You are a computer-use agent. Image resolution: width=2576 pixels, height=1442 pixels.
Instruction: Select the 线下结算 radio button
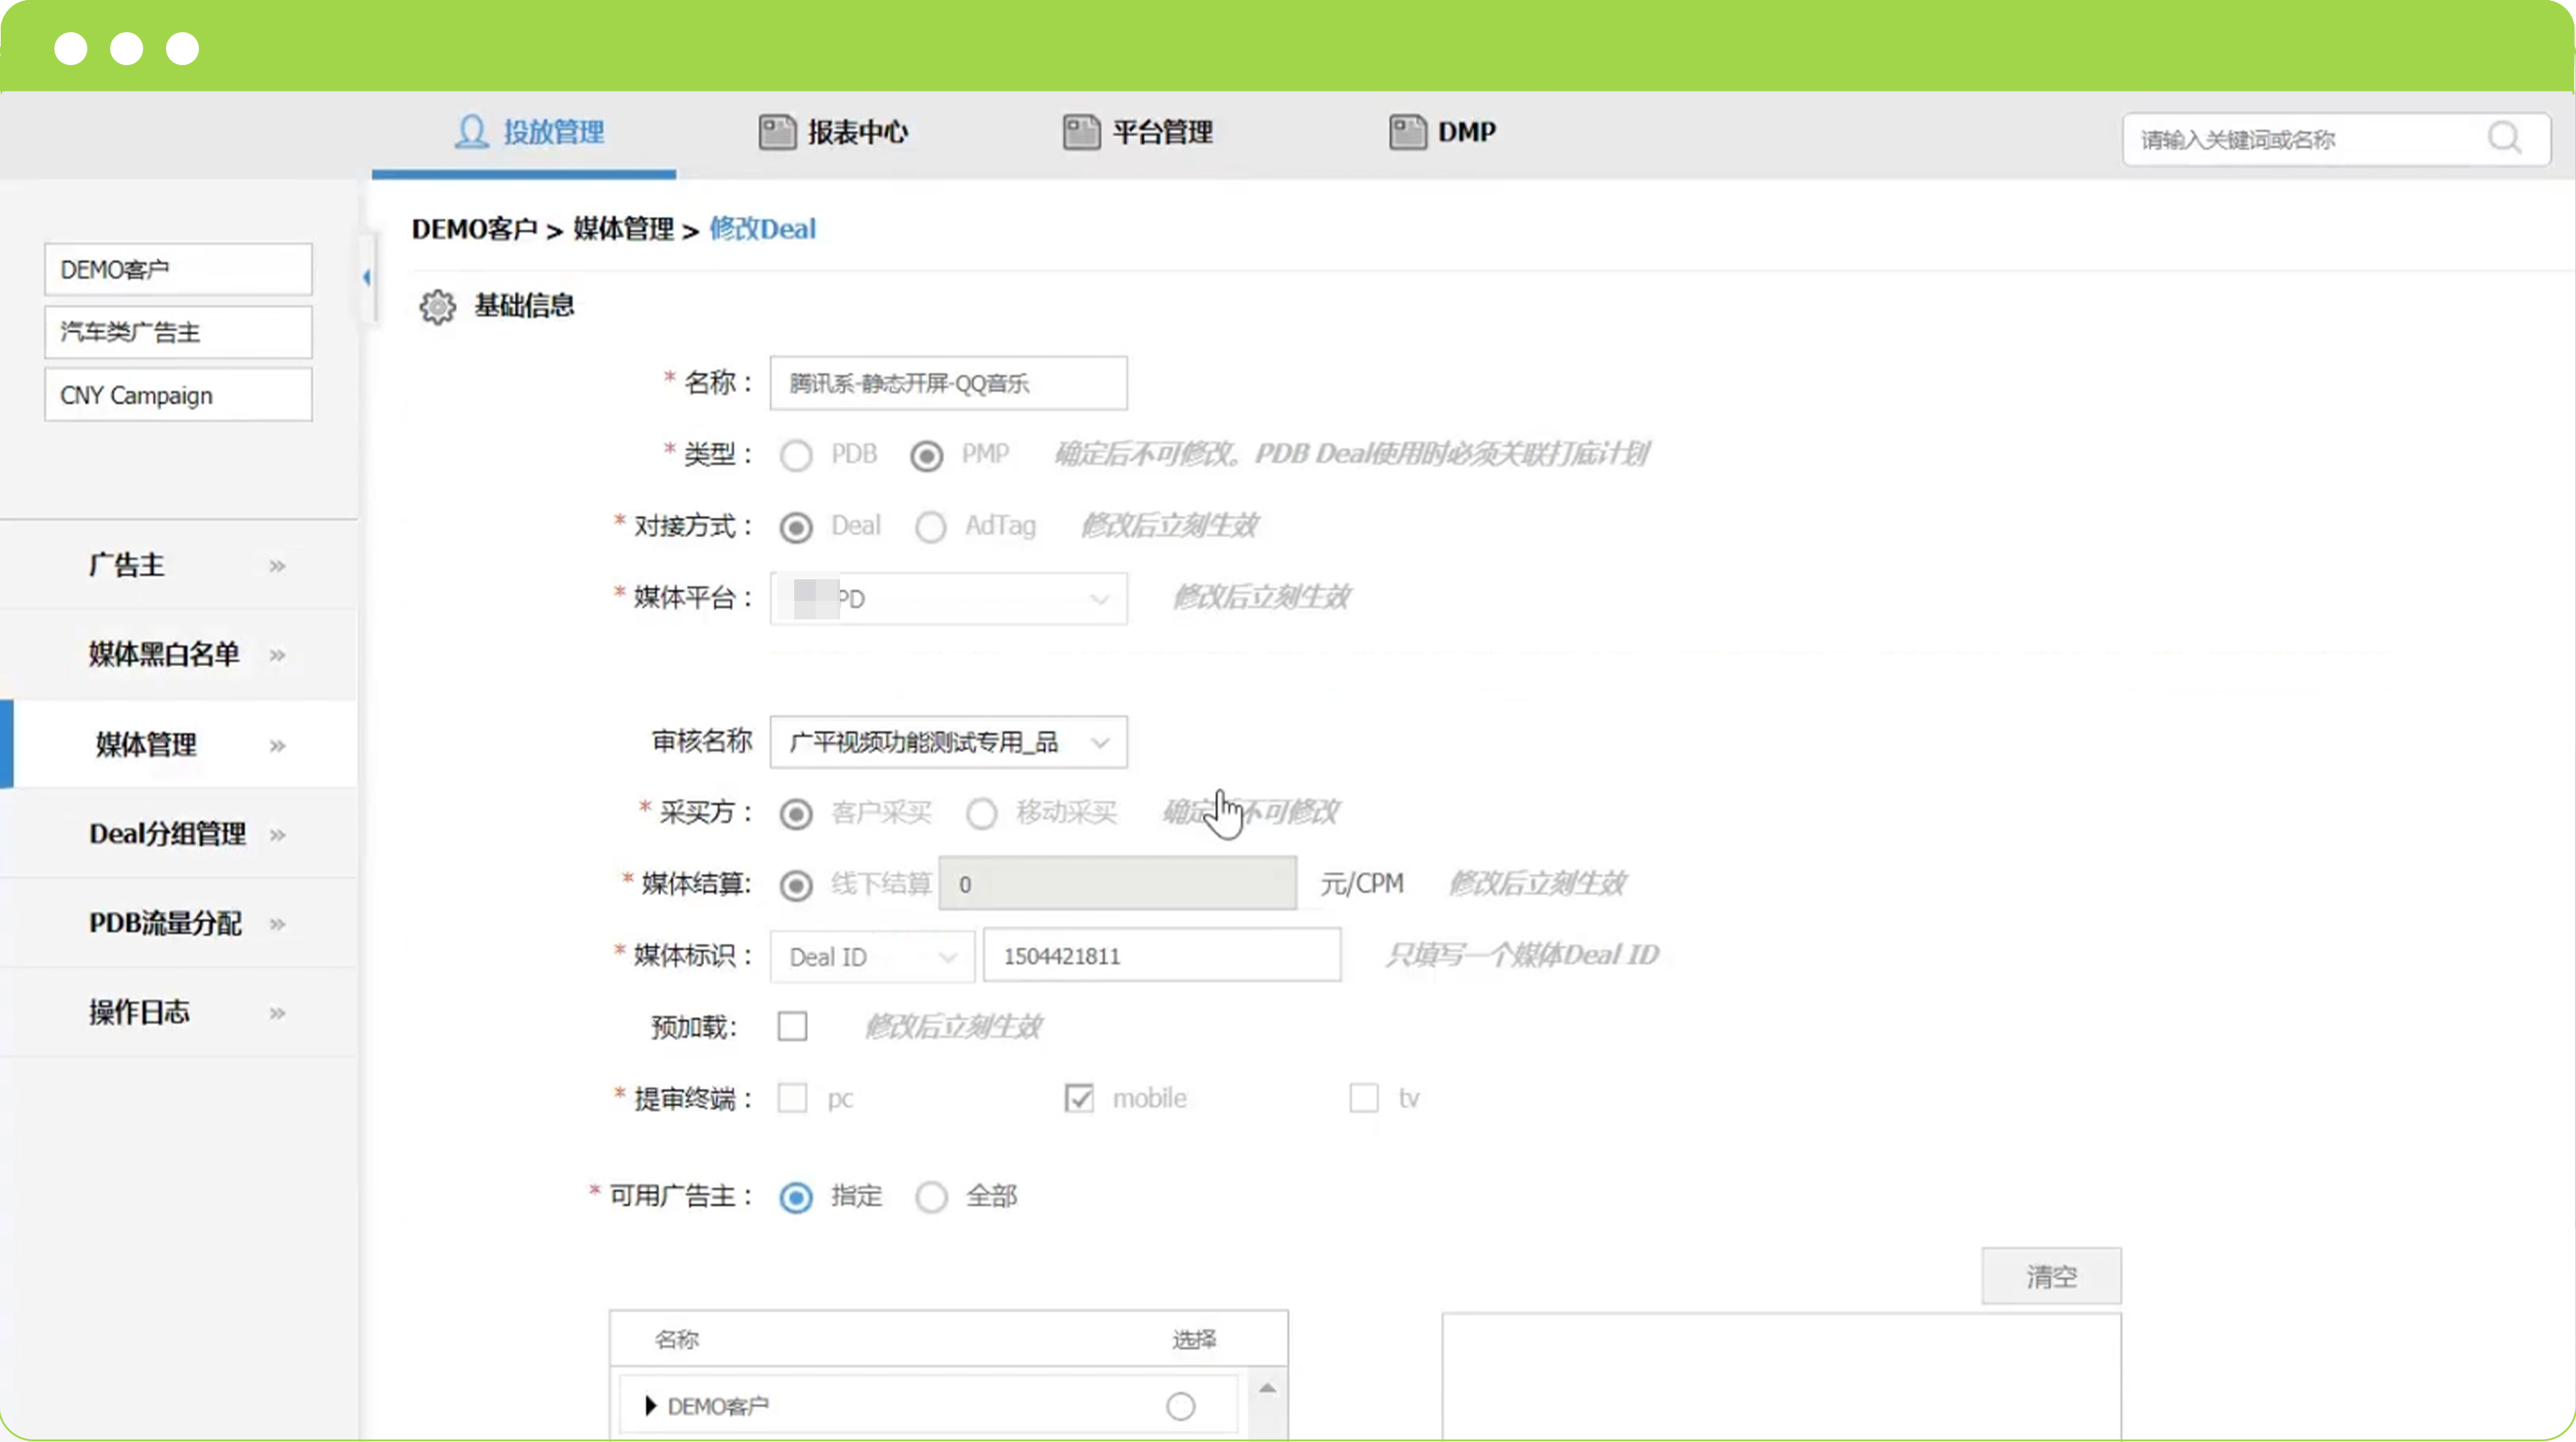click(x=796, y=886)
